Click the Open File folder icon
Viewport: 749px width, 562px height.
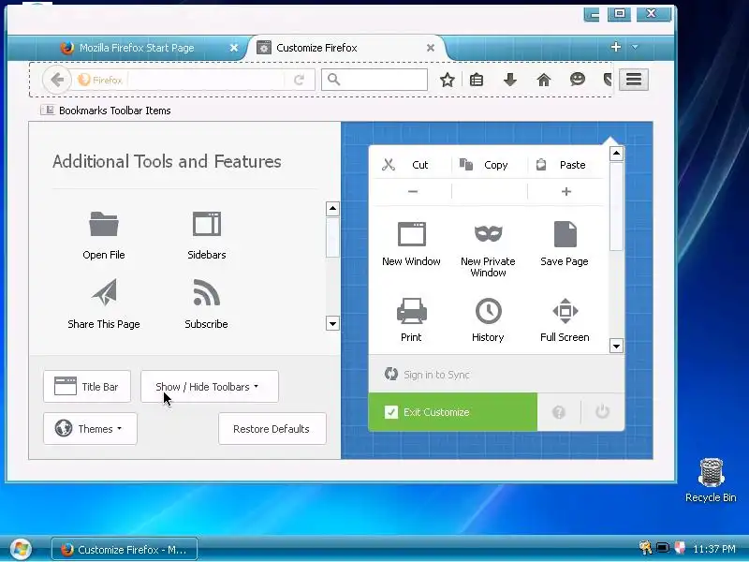(104, 224)
